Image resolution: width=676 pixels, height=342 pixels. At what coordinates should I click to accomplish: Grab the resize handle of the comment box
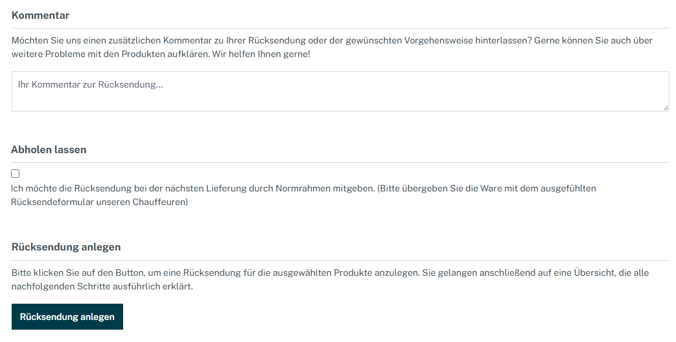pyautogui.click(x=666, y=108)
